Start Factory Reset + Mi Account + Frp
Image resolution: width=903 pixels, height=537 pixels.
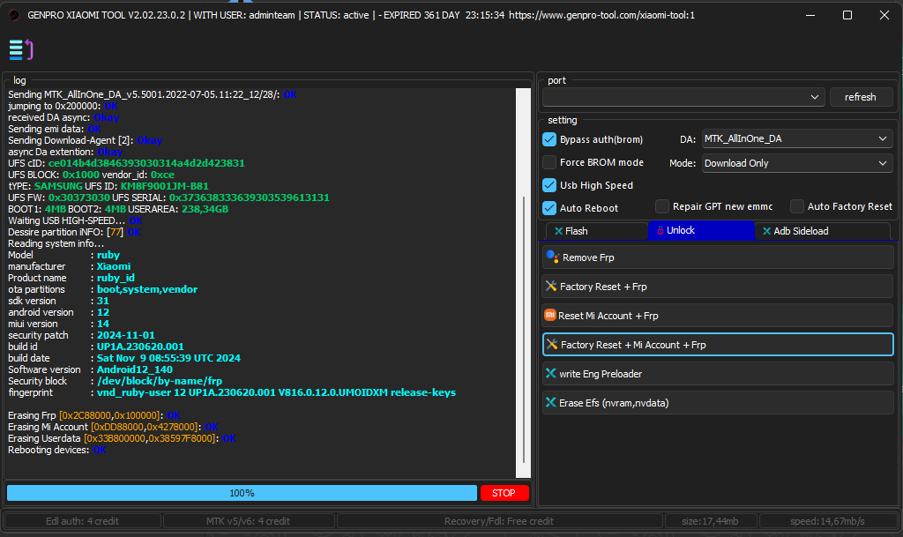tap(718, 344)
